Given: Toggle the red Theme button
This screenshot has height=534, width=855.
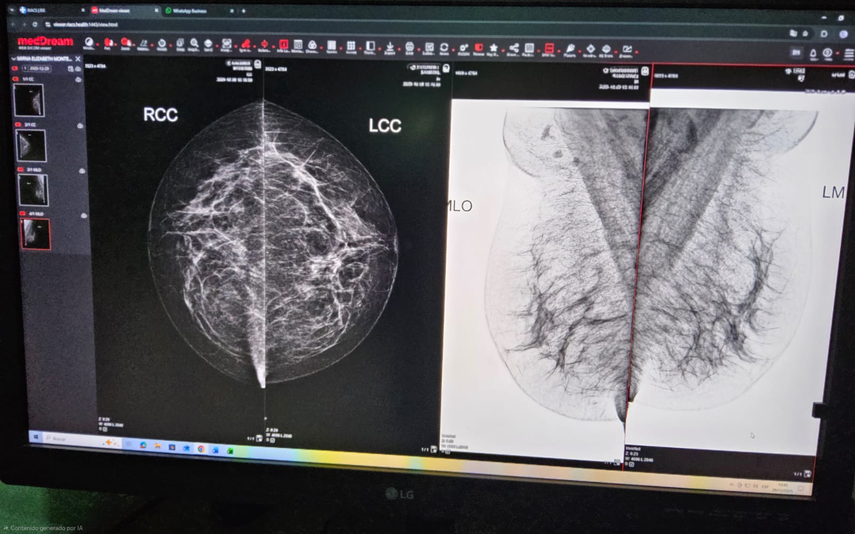Looking at the screenshot, I should pyautogui.click(x=478, y=48).
